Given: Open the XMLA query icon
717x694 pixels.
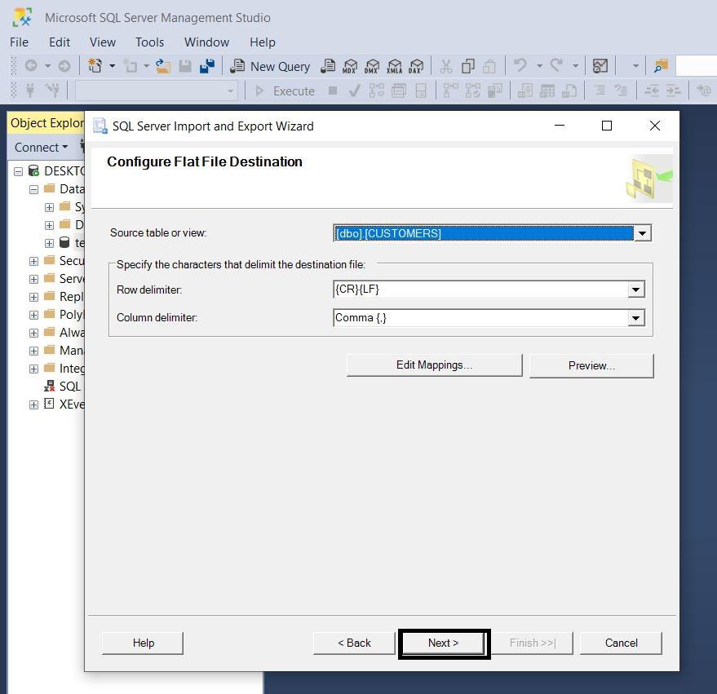Looking at the screenshot, I should click(x=394, y=66).
